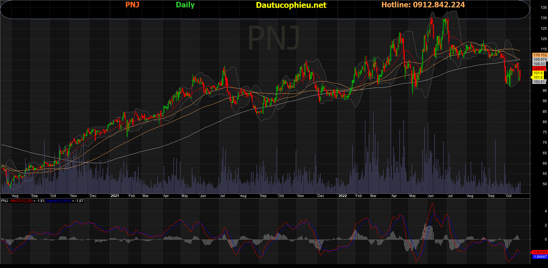Image resolution: width=548 pixels, height=268 pixels.
Task: Click the red -1.8115 MACD value tag
Action: (x=539, y=252)
